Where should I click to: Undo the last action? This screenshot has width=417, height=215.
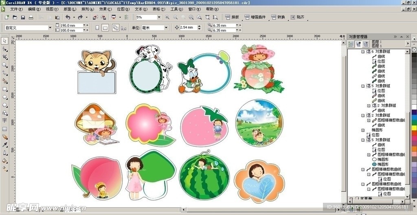[x=68, y=17]
